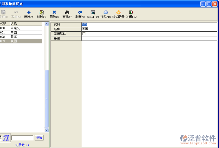Click the scroll-up arrow of the list
Viewport: 219px width, 148px height.
(x=47, y=24)
